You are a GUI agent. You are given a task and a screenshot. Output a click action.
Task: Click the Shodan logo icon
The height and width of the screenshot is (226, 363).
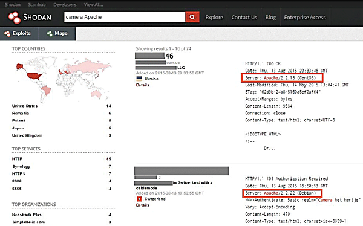pos(15,18)
